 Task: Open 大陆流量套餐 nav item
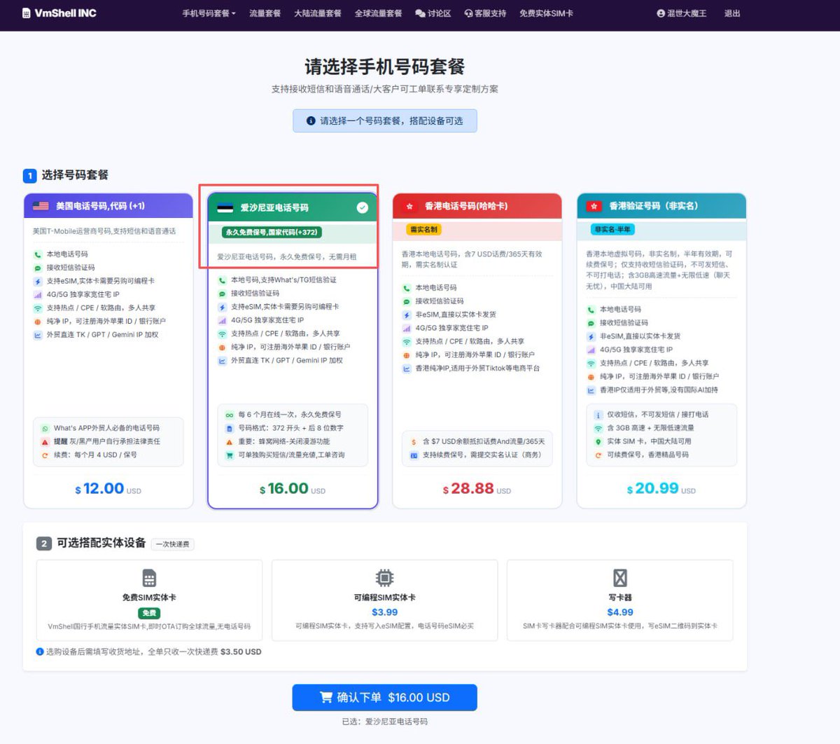tap(318, 13)
